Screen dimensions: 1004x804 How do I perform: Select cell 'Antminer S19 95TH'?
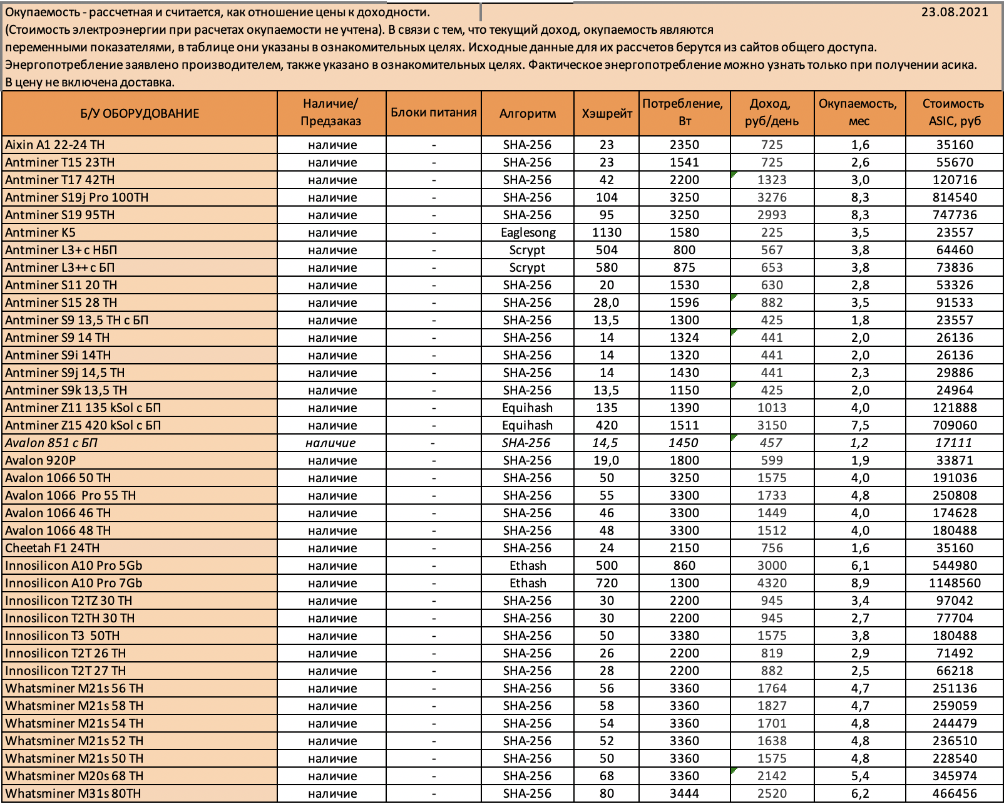tap(140, 215)
